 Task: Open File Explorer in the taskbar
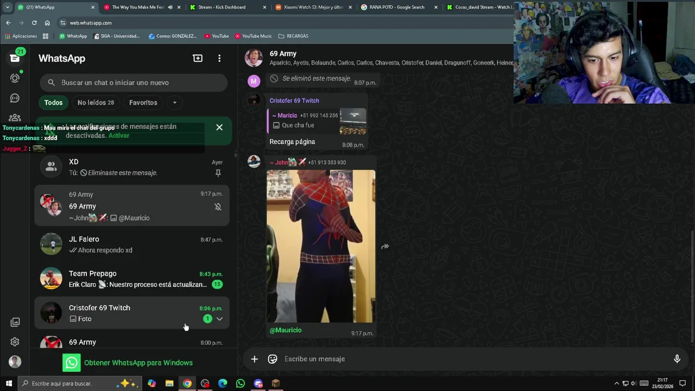[169, 383]
